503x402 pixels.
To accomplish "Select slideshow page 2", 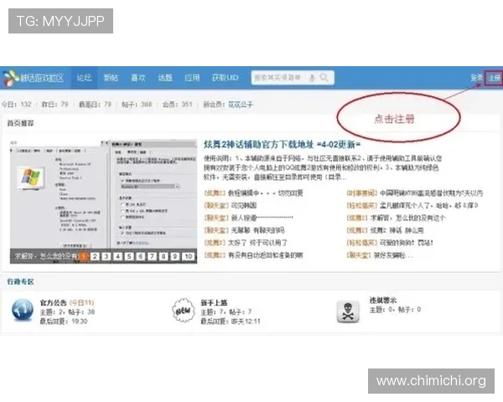I will tap(95, 256).
